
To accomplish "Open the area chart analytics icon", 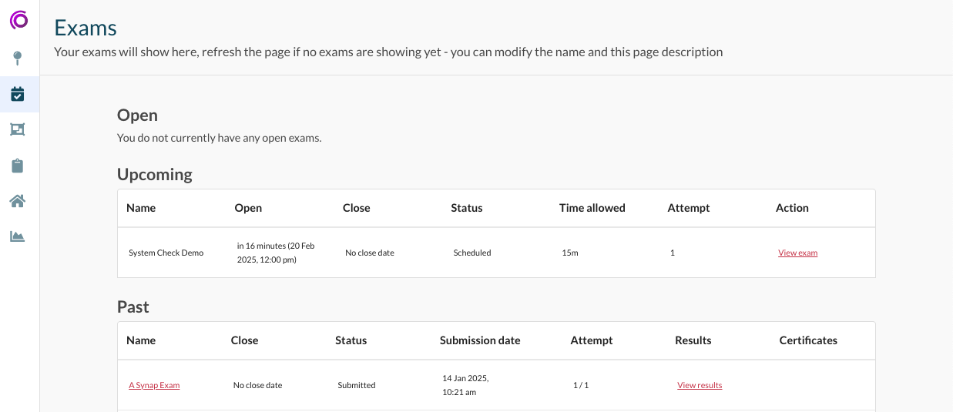I will coord(18,236).
